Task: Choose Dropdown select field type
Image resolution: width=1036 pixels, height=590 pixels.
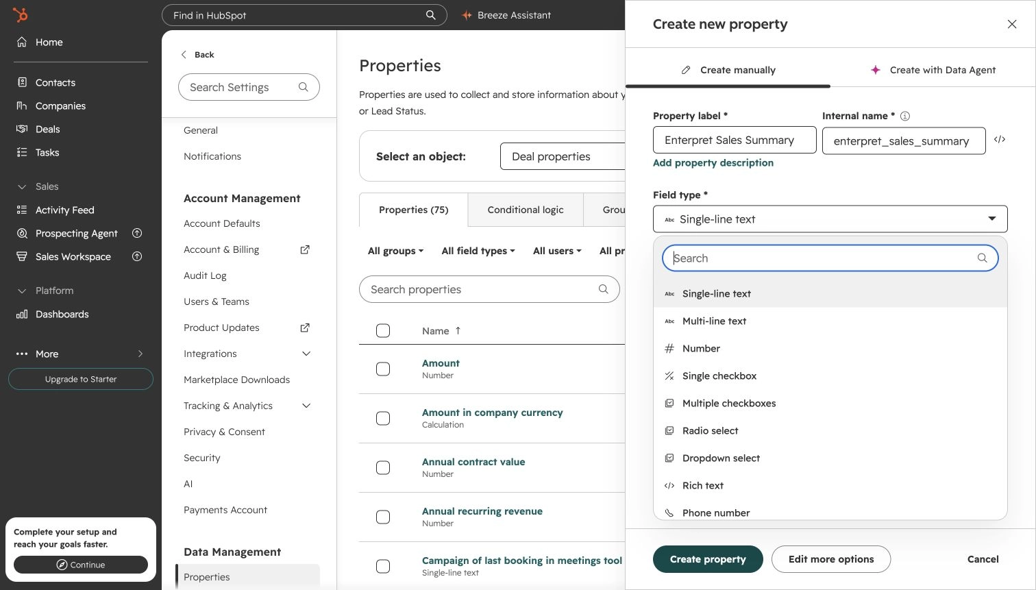Action: click(830, 458)
